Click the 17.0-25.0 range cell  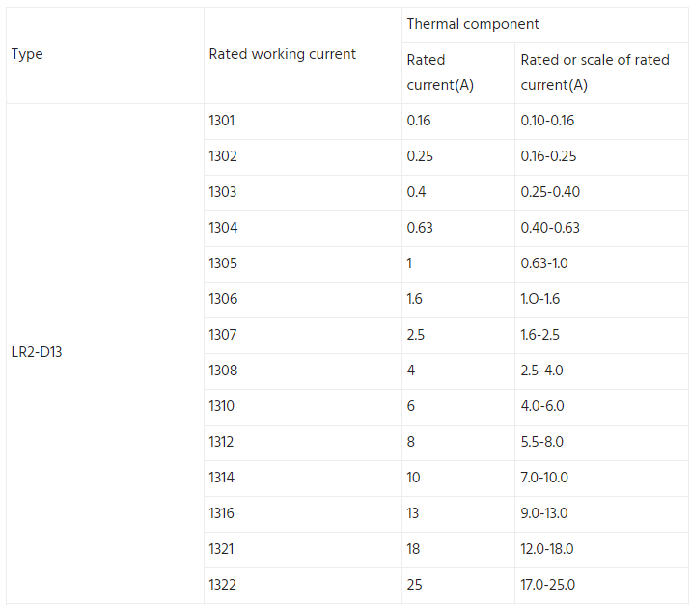[601, 586]
